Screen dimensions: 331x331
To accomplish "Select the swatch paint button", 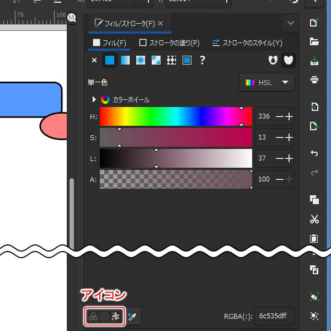I will click(187, 60).
